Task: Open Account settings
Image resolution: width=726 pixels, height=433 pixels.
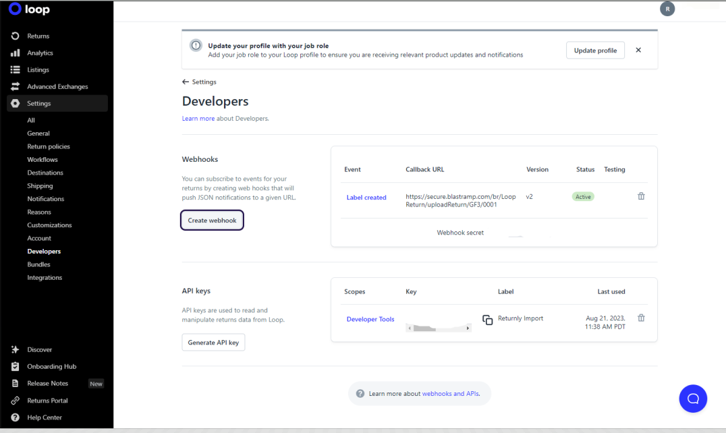Action: pyautogui.click(x=39, y=238)
